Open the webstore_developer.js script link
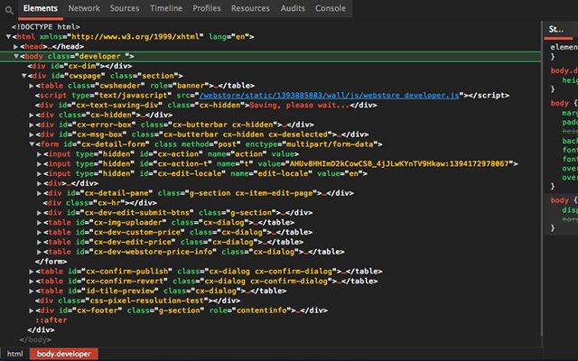578x361 pixels. tap(329, 96)
